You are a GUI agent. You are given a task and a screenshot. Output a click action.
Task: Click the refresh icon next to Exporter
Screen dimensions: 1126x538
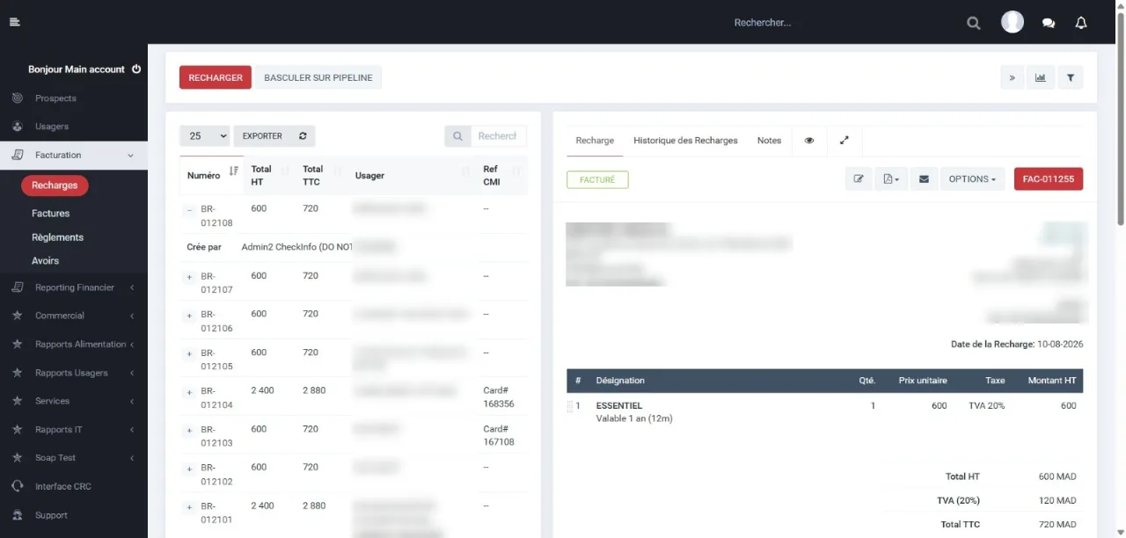(x=303, y=136)
